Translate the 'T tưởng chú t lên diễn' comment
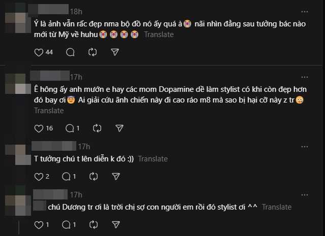Image resolution: width=325 pixels, height=236 pixels. click(153, 159)
